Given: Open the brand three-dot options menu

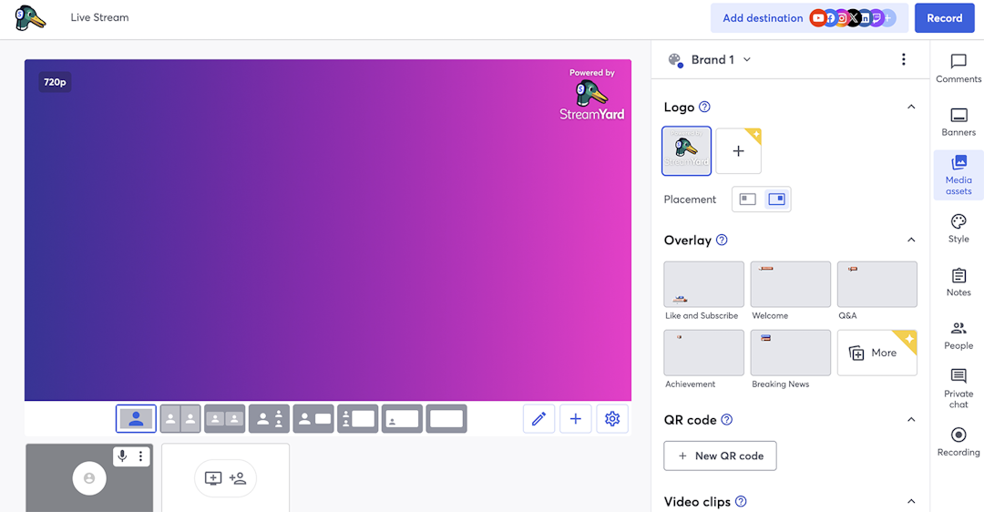Looking at the screenshot, I should tap(903, 59).
